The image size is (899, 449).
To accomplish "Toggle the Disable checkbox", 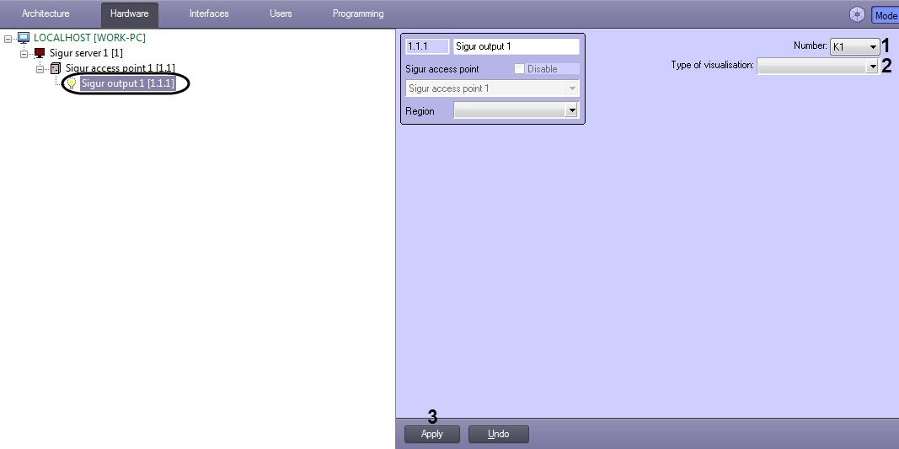I will (520, 69).
